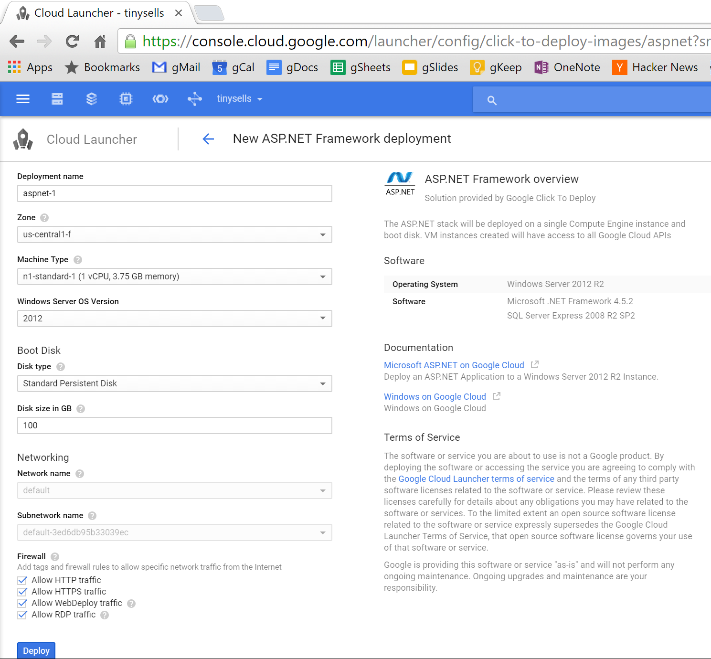This screenshot has height=659, width=711.
Task: Open the Hacker News bookmark
Action: (x=655, y=67)
